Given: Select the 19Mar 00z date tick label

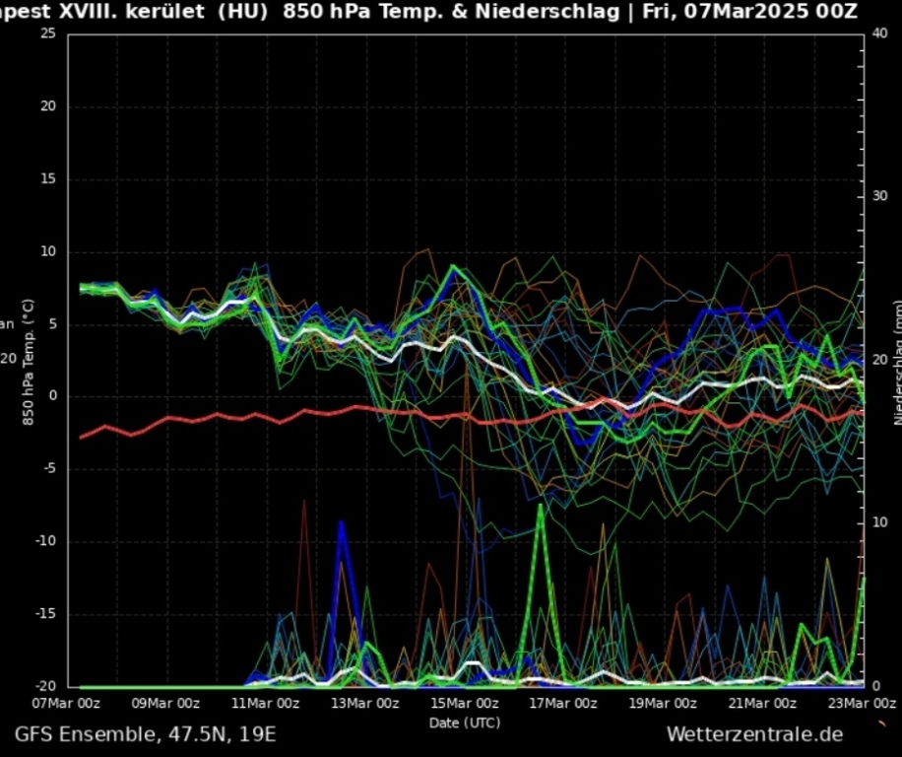Looking at the screenshot, I should (663, 703).
